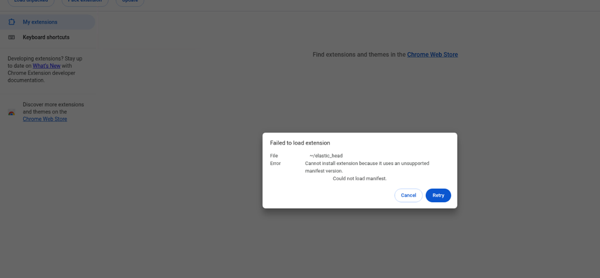Click the 'Error' label in dialog
The image size is (600, 278).
coord(275,163)
